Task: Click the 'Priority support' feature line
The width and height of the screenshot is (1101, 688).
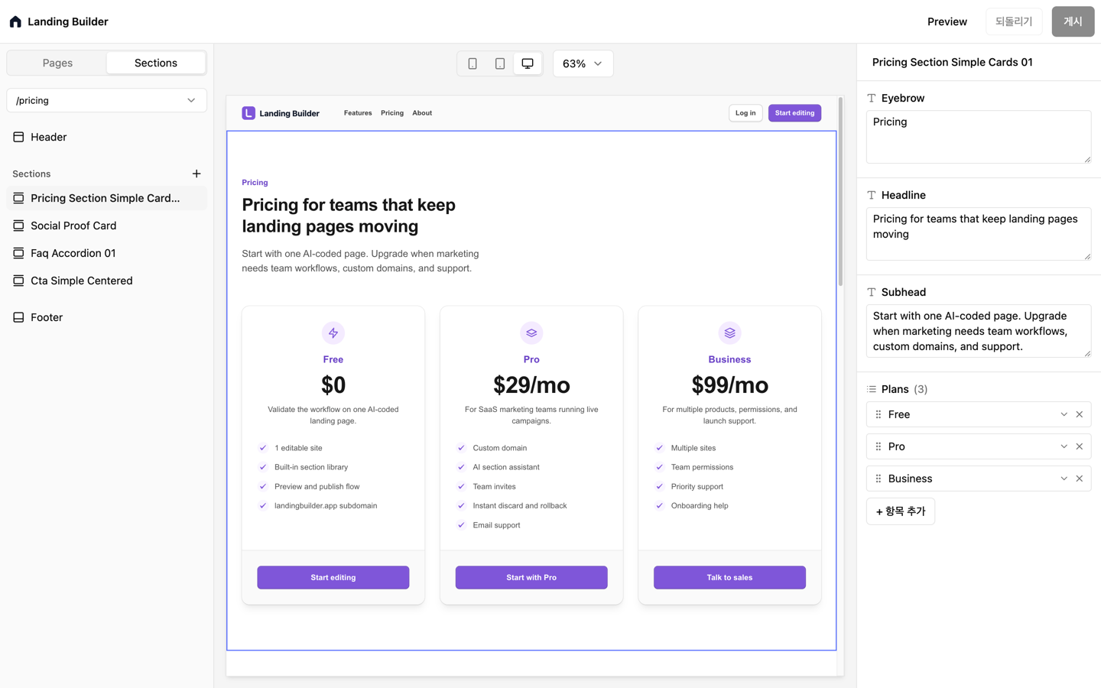Action: tap(697, 486)
